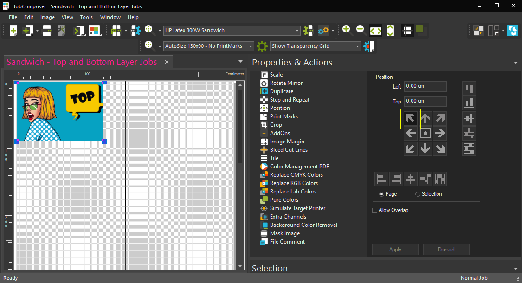
Task: Toggle the ruler guides toolbar button
Action: (407, 31)
